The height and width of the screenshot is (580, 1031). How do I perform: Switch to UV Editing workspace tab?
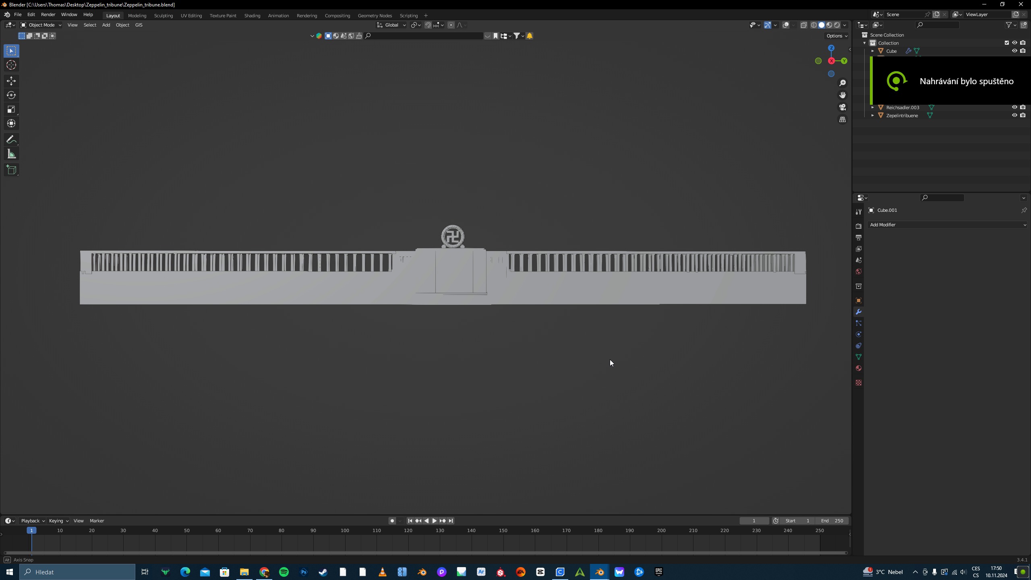point(191,16)
